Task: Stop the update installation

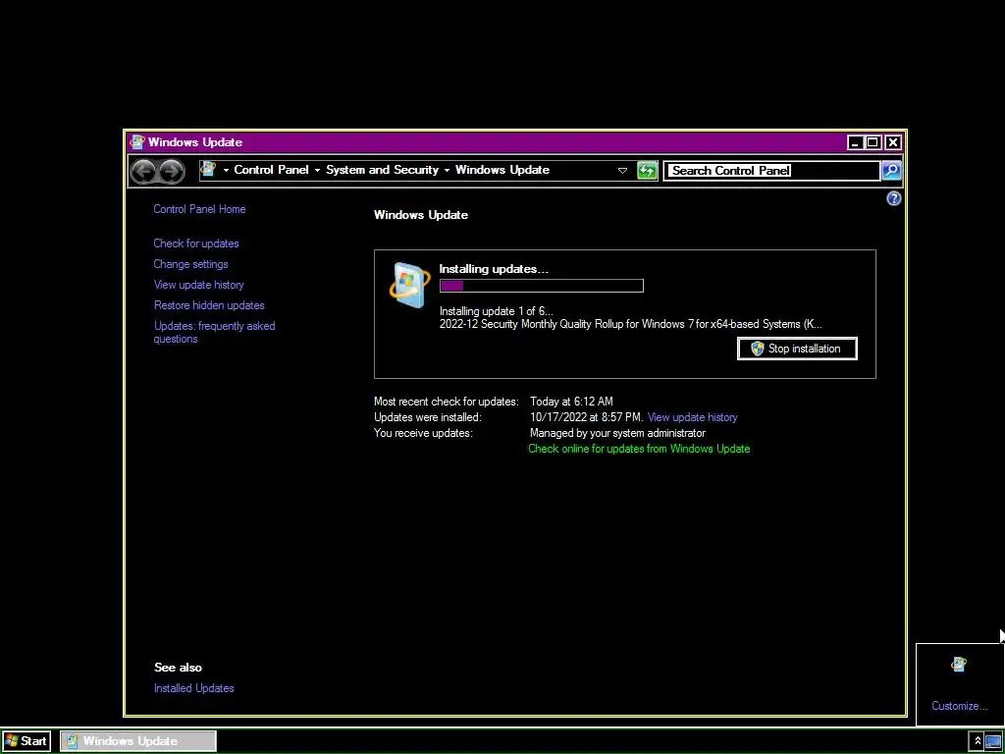Action: point(797,349)
